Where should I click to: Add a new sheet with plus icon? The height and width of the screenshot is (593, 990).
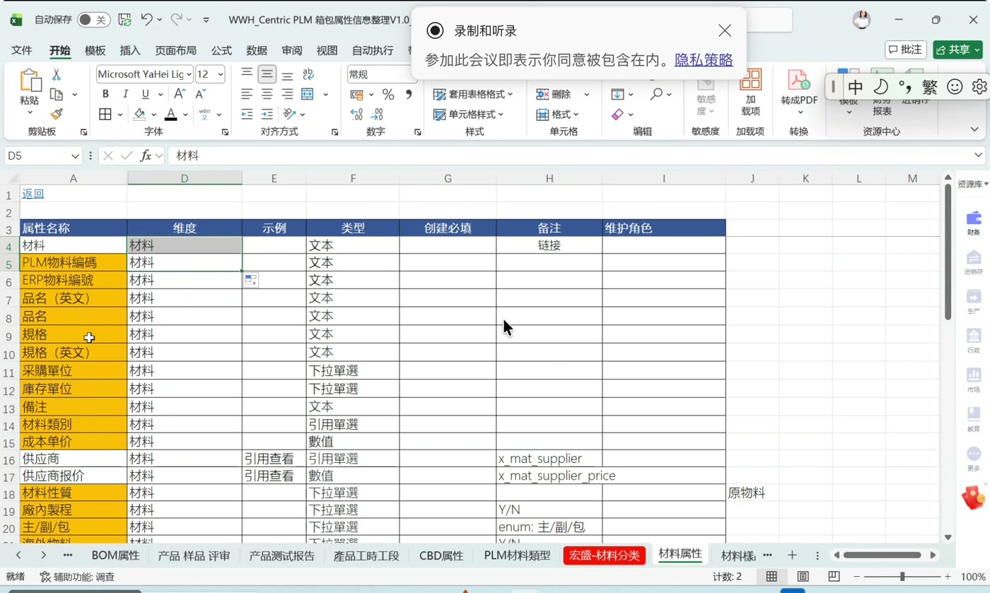coord(792,556)
